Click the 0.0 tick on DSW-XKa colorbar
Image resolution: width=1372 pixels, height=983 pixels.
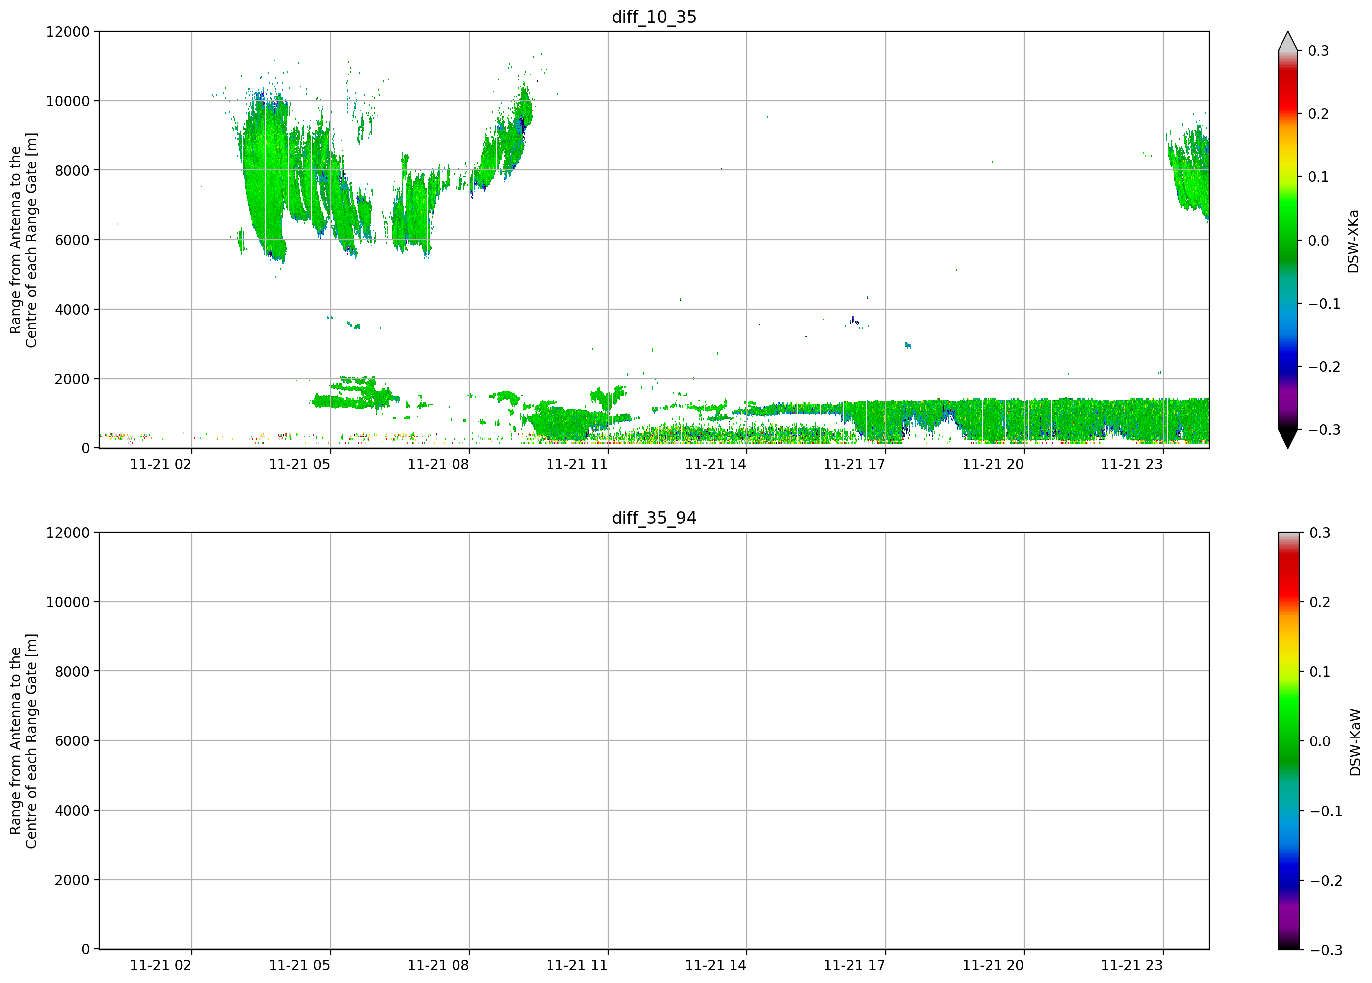1319,241
